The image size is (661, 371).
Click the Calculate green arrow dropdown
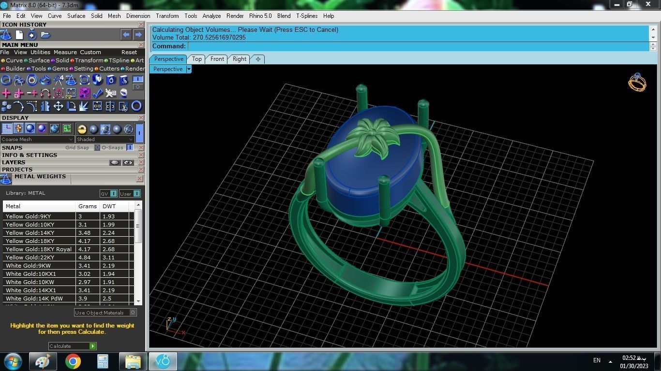point(92,346)
